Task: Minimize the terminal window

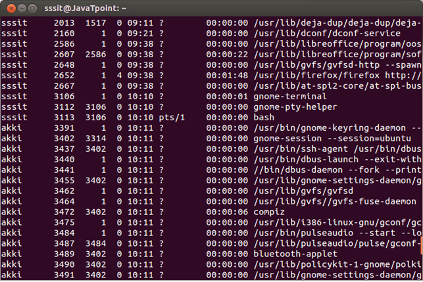Action: point(22,9)
